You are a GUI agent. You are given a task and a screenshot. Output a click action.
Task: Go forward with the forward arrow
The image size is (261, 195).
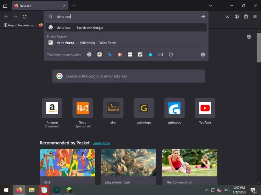pyautogui.click(x=16, y=17)
